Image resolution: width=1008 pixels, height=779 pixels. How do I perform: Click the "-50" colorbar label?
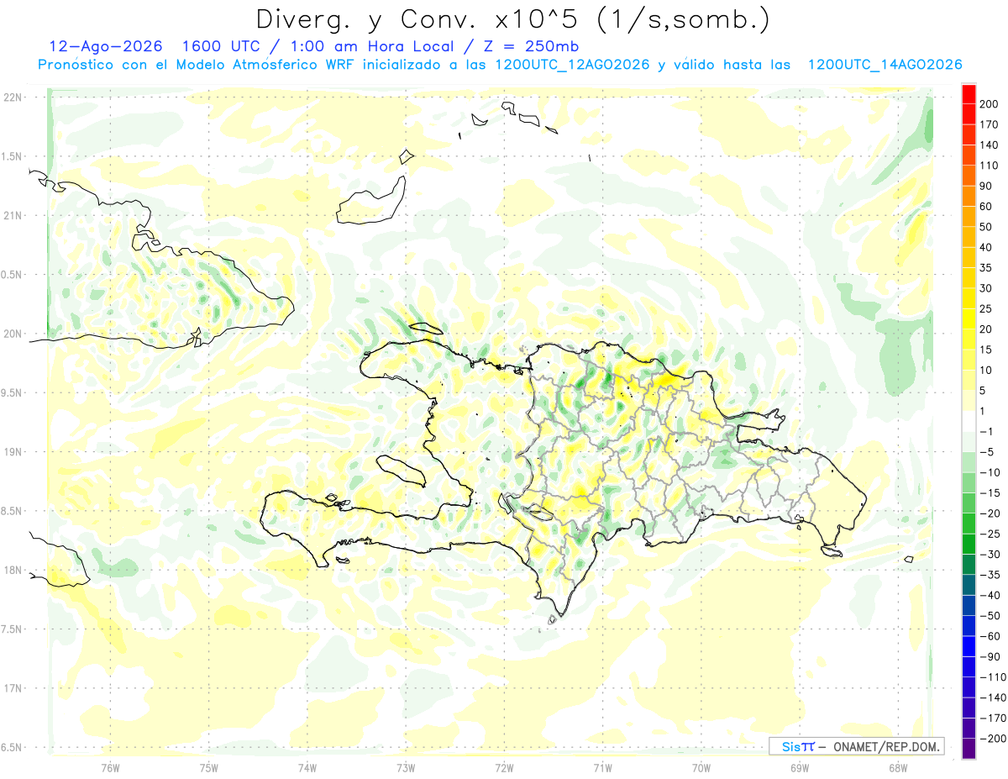(x=990, y=616)
